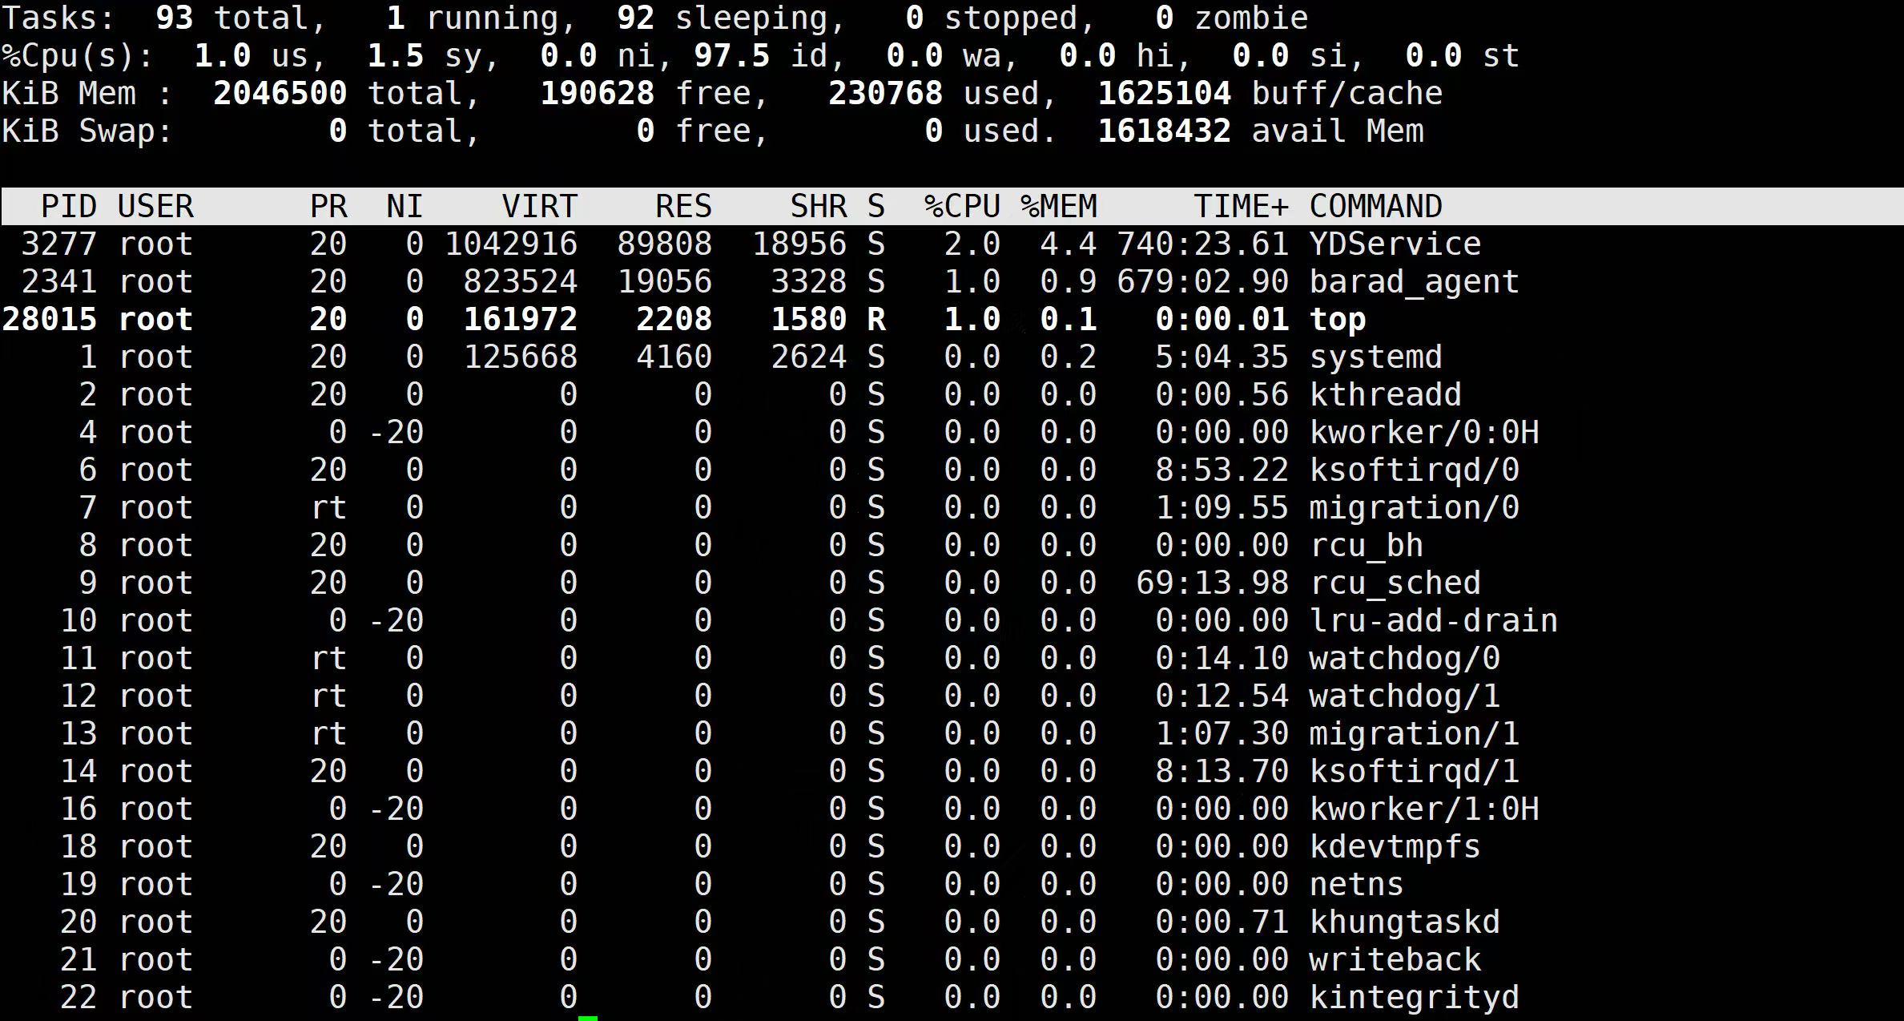The height and width of the screenshot is (1021, 1904).
Task: Click the lru-add-drain process name
Action: pos(1433,620)
